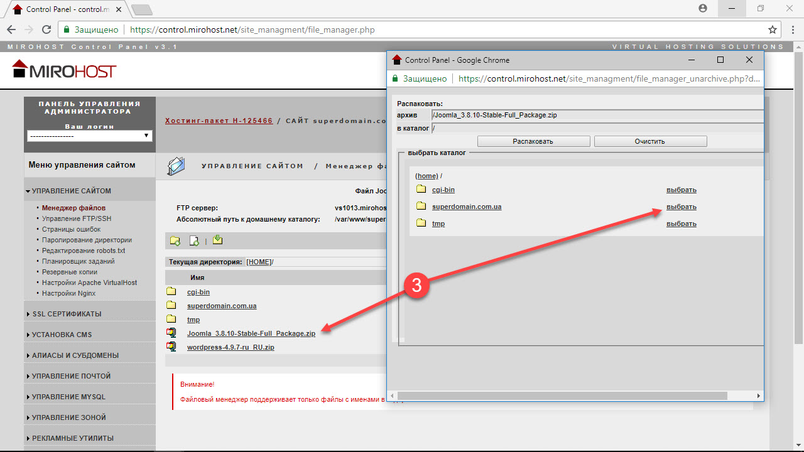Open tmp link in main file list
This screenshot has width=804, height=452.
point(193,320)
